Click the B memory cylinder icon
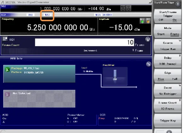 [x=7, y=94]
